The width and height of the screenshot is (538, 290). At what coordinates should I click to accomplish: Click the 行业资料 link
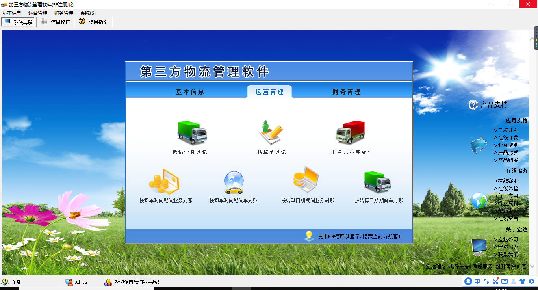point(508,203)
